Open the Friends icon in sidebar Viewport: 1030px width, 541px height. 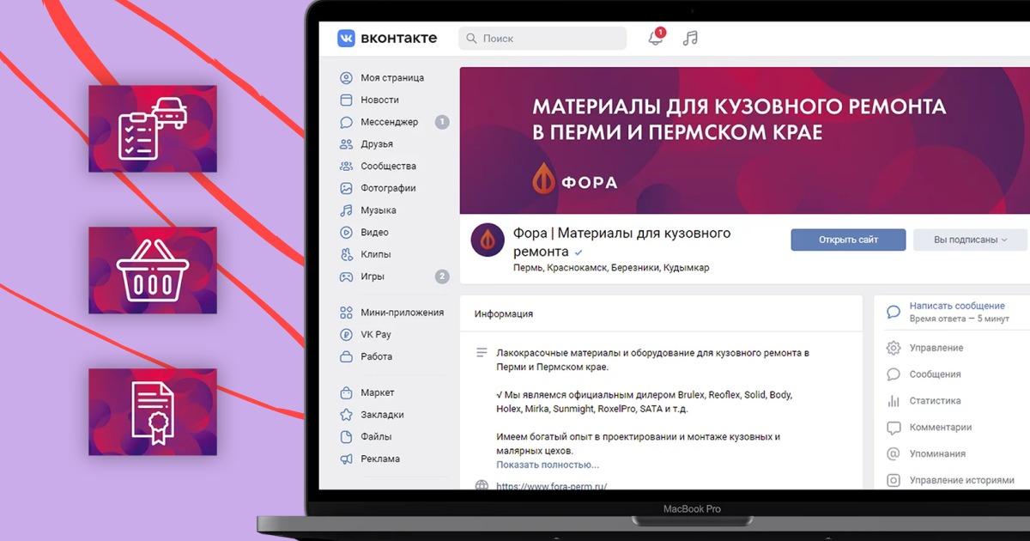(346, 144)
